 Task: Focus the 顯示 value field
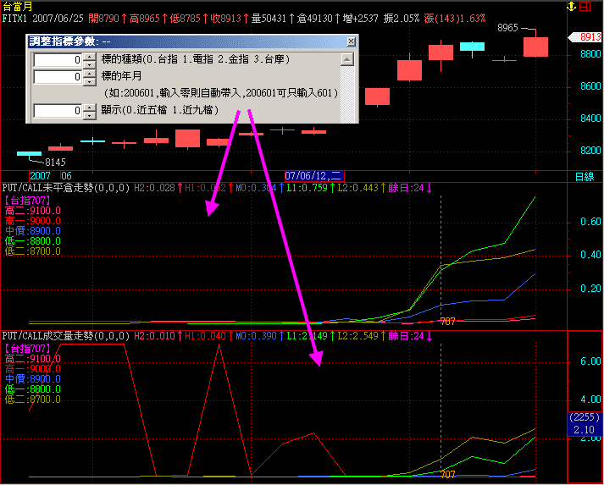coord(58,111)
